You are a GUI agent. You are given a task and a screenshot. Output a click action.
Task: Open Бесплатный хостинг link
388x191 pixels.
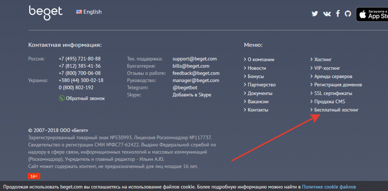click(336, 110)
